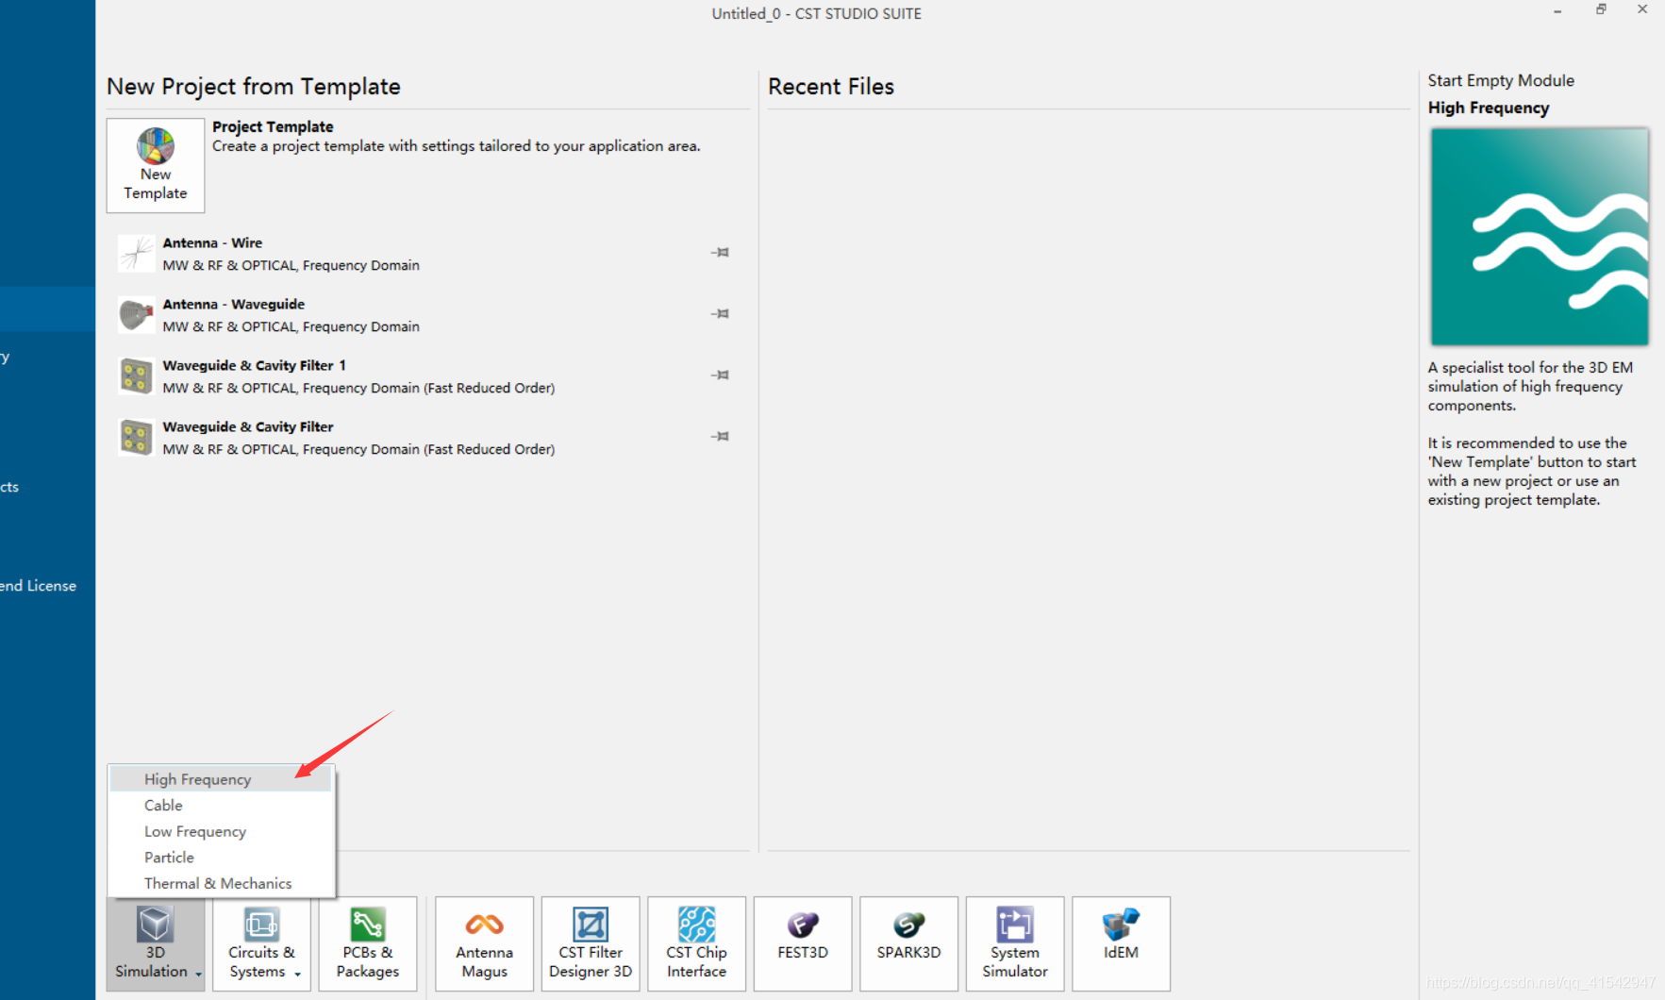Pin the Antenna - Wire template
This screenshot has width=1665, height=1000.
click(721, 252)
